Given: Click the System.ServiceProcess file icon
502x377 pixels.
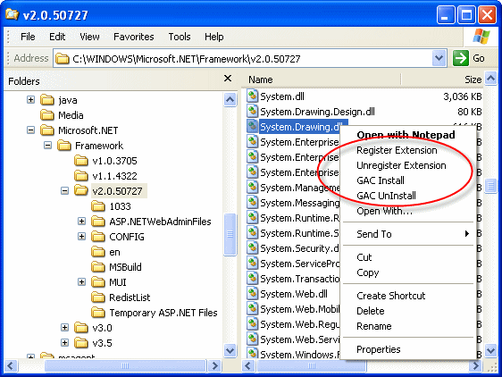Looking at the screenshot, I should (x=252, y=263).
